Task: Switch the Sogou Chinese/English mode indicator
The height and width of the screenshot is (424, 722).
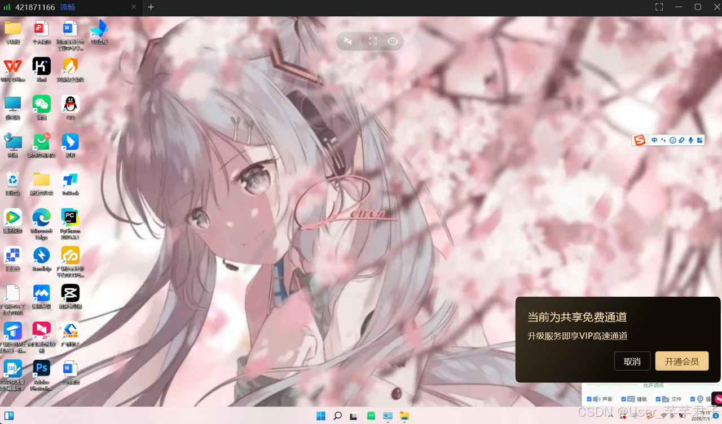Action: point(654,140)
